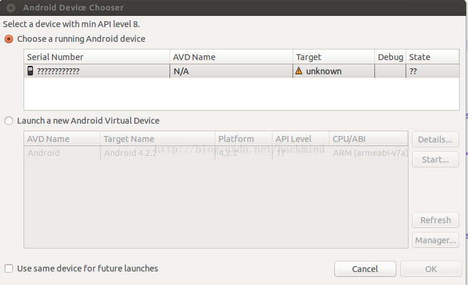
Task: Click the State column header
Action: (x=433, y=57)
